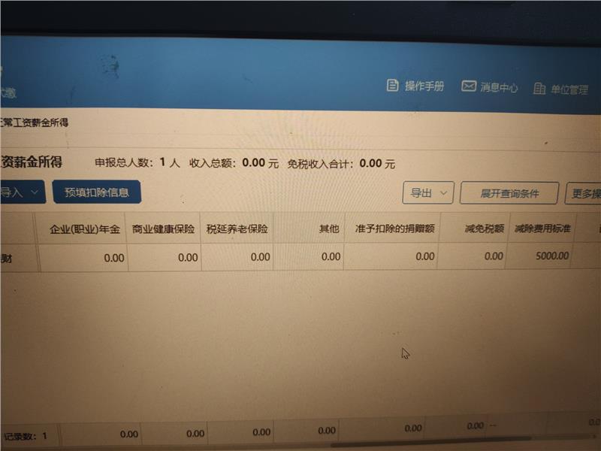Click the 税延养老保险 column header
The image size is (601, 451).
click(x=237, y=229)
